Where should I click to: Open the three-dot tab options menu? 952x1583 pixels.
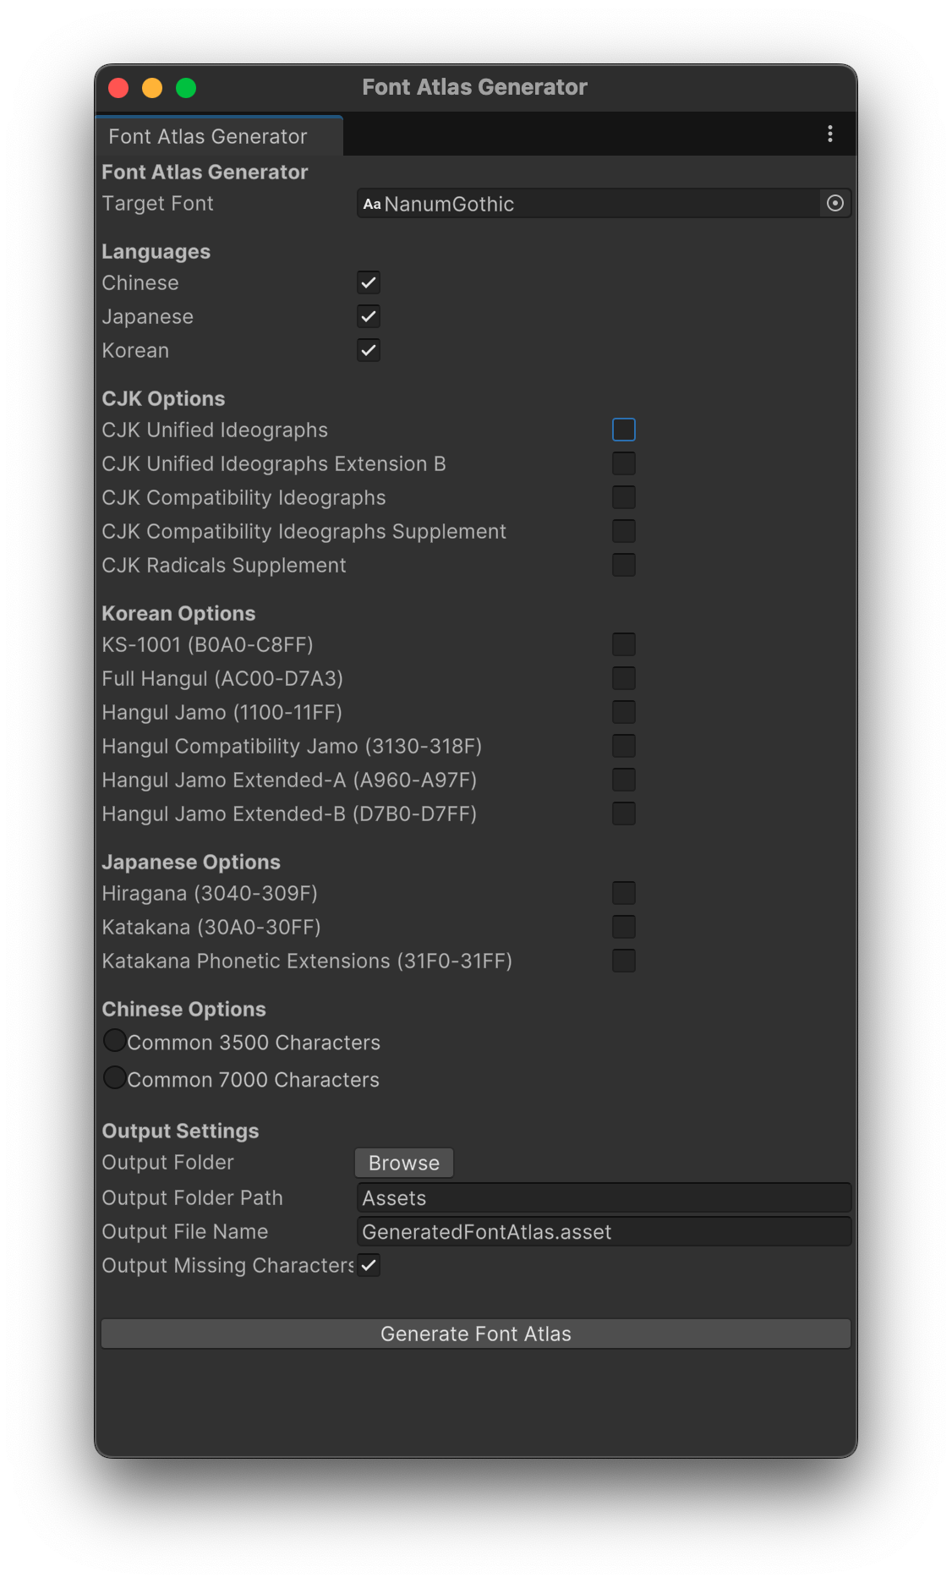tap(830, 134)
